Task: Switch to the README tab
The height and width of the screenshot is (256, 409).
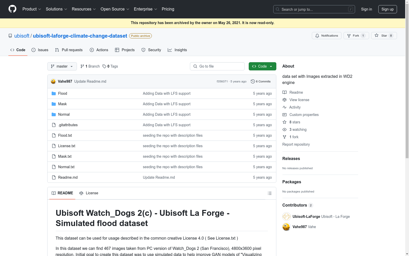Action: tap(62, 193)
